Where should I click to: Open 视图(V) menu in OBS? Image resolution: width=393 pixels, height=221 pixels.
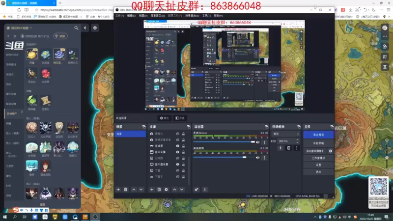143,16
